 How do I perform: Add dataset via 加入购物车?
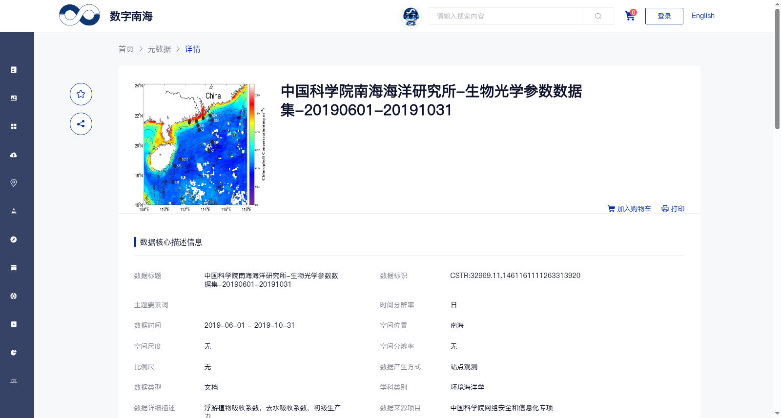(629, 209)
